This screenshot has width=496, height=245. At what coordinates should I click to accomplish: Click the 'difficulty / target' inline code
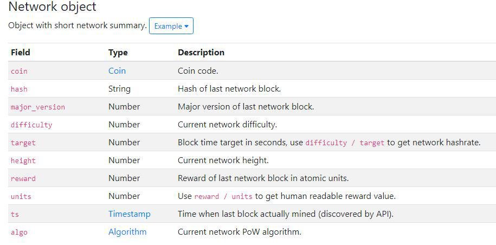[x=345, y=143]
